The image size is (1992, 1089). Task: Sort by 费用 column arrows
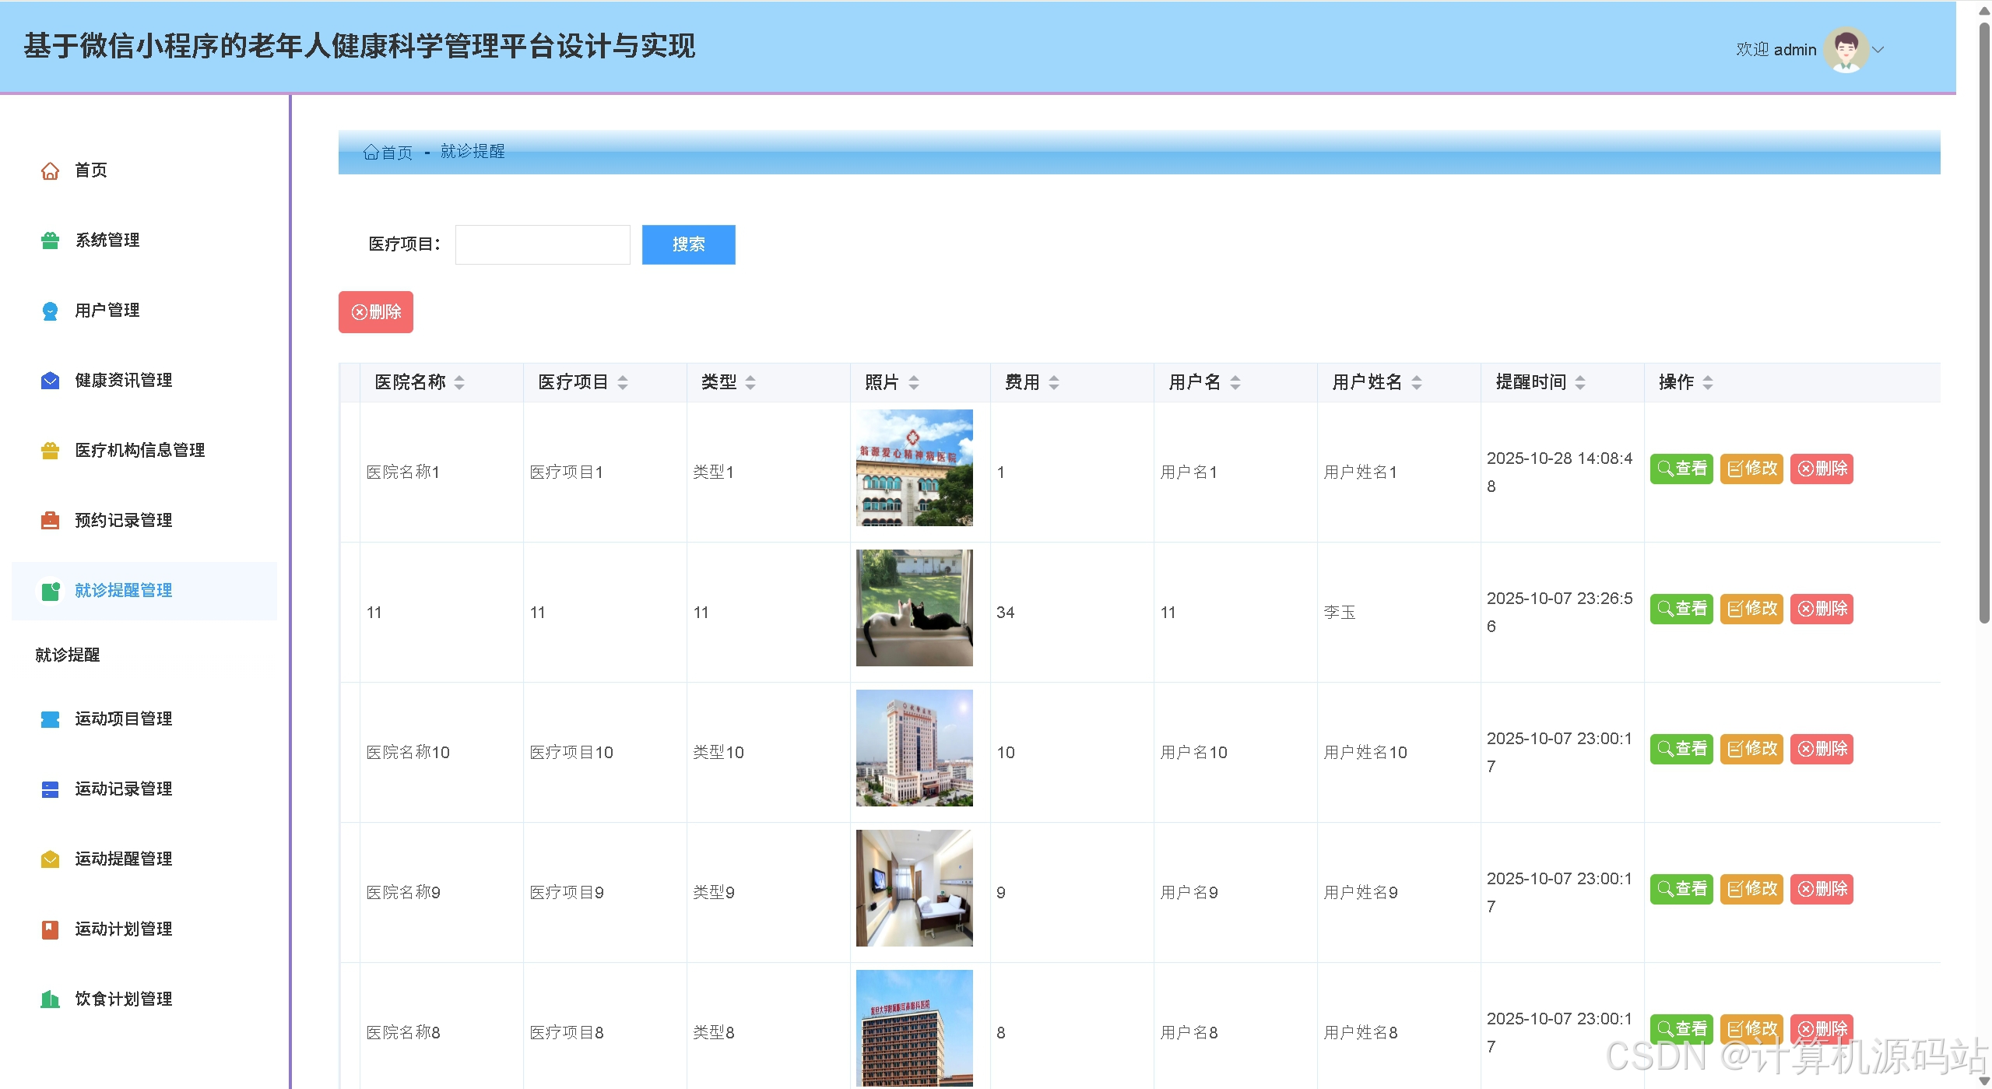(1054, 382)
